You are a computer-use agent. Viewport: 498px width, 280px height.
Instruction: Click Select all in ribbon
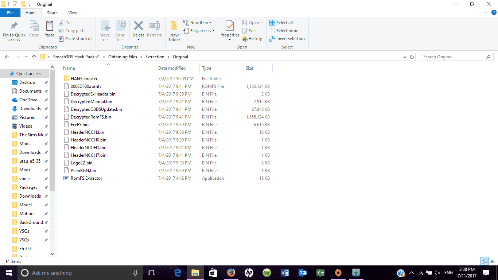[x=281, y=23]
